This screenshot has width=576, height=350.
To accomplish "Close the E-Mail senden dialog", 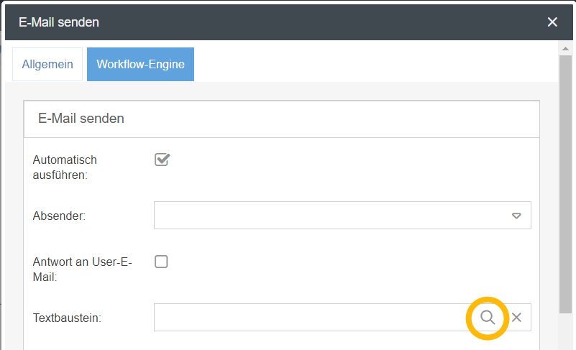I will 552,22.
